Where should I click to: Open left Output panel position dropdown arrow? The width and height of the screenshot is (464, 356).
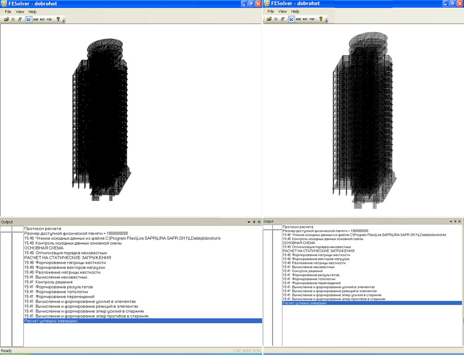pos(249,222)
